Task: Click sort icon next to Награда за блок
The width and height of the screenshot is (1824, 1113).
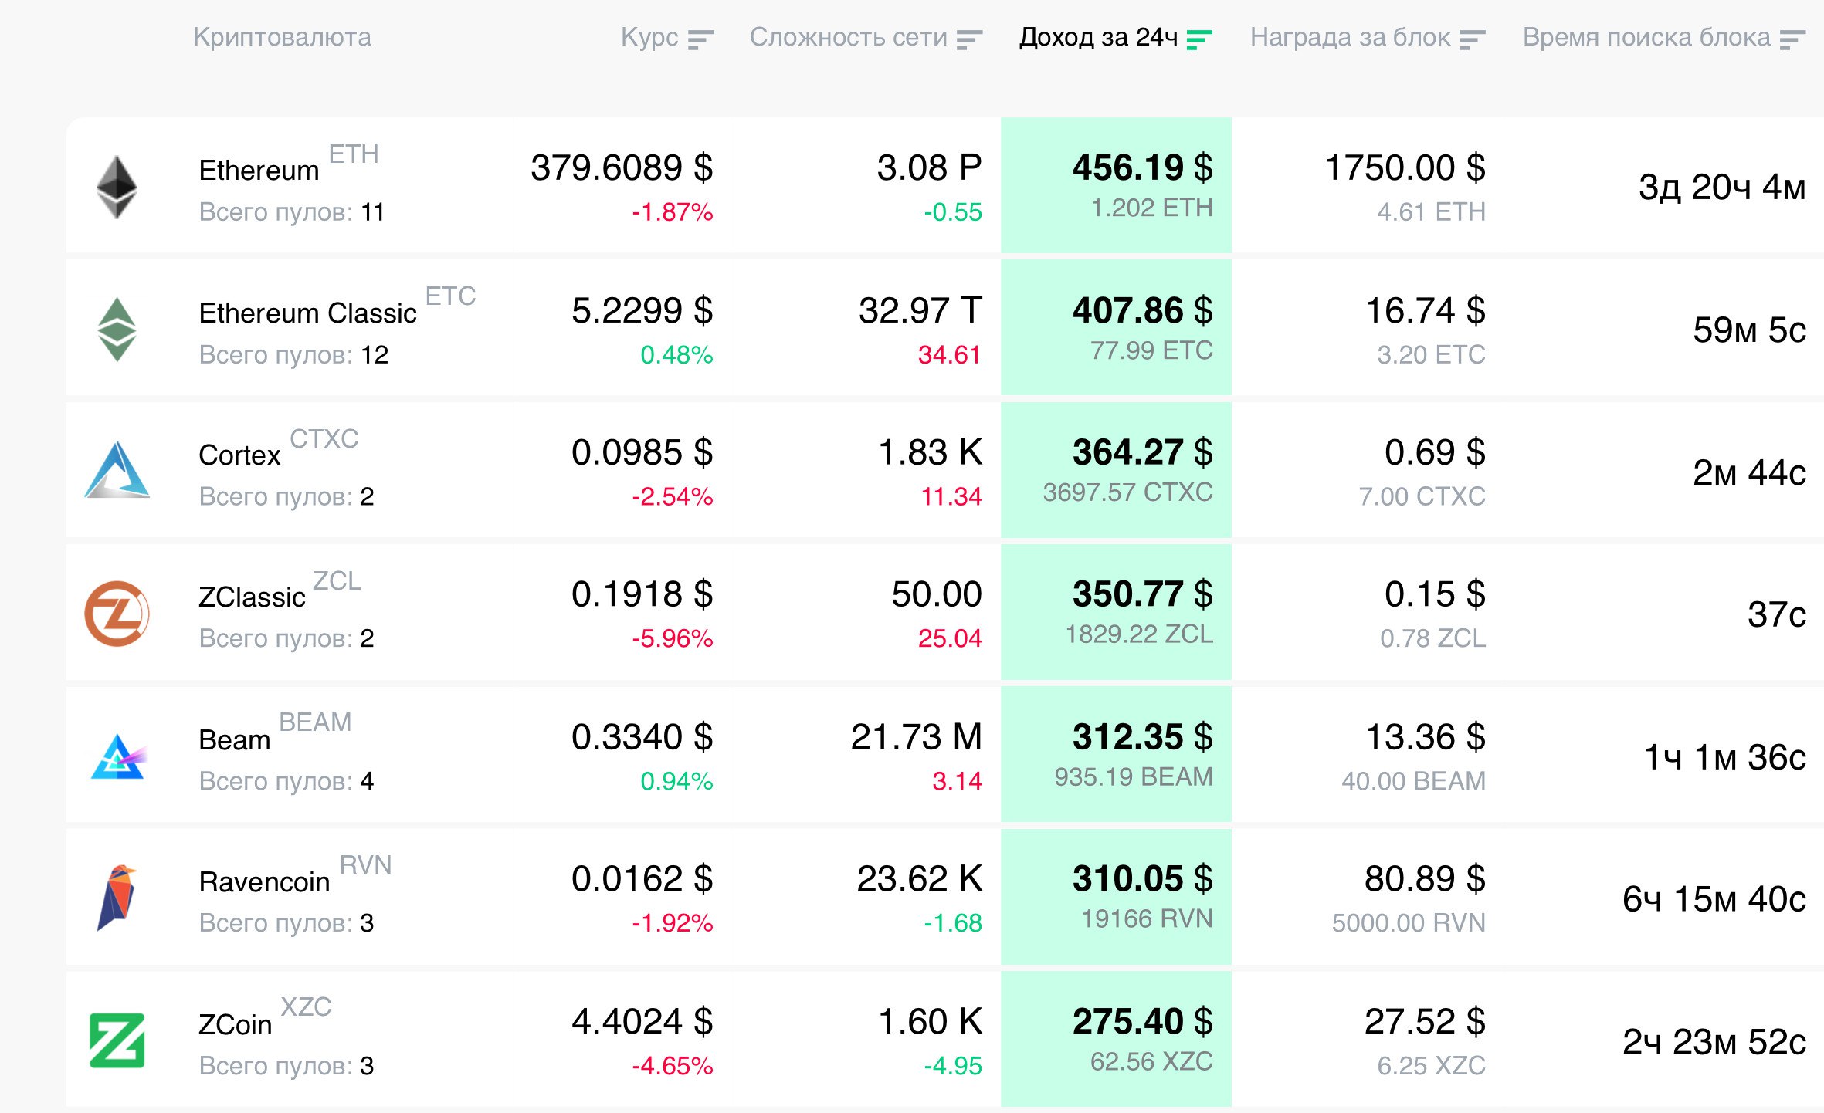Action: coord(1472,39)
